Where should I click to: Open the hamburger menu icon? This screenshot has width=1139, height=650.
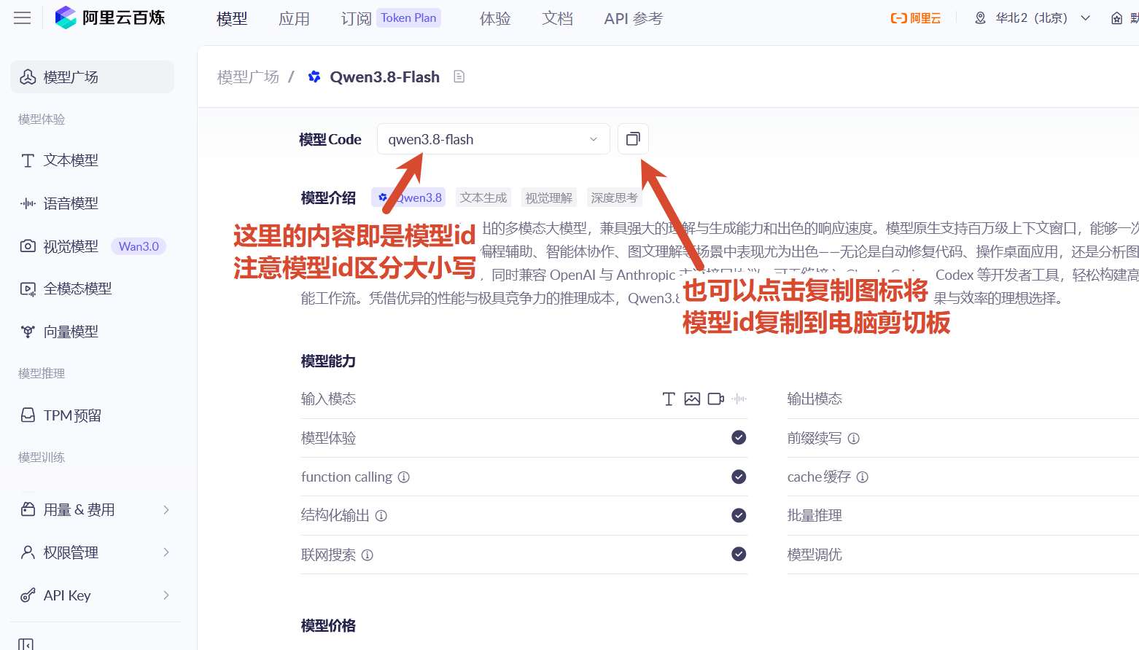pos(23,18)
